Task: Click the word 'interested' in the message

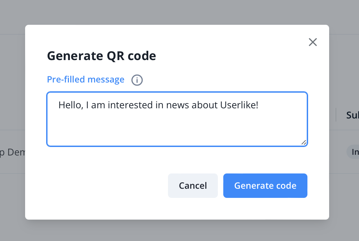Action: [x=127, y=105]
